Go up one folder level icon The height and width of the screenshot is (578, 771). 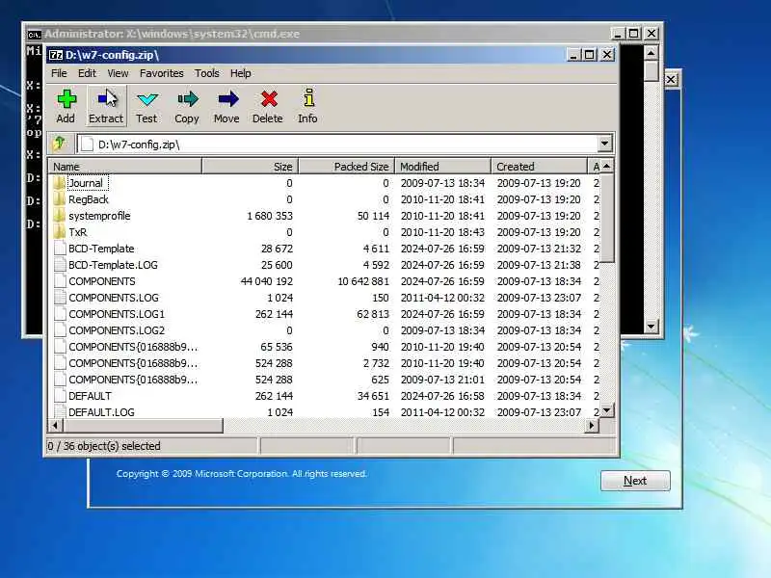60,144
